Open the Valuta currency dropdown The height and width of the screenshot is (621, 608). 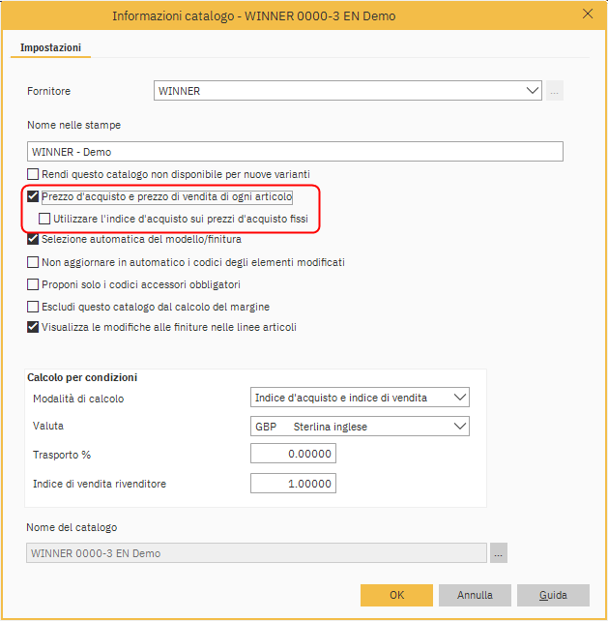pos(459,427)
